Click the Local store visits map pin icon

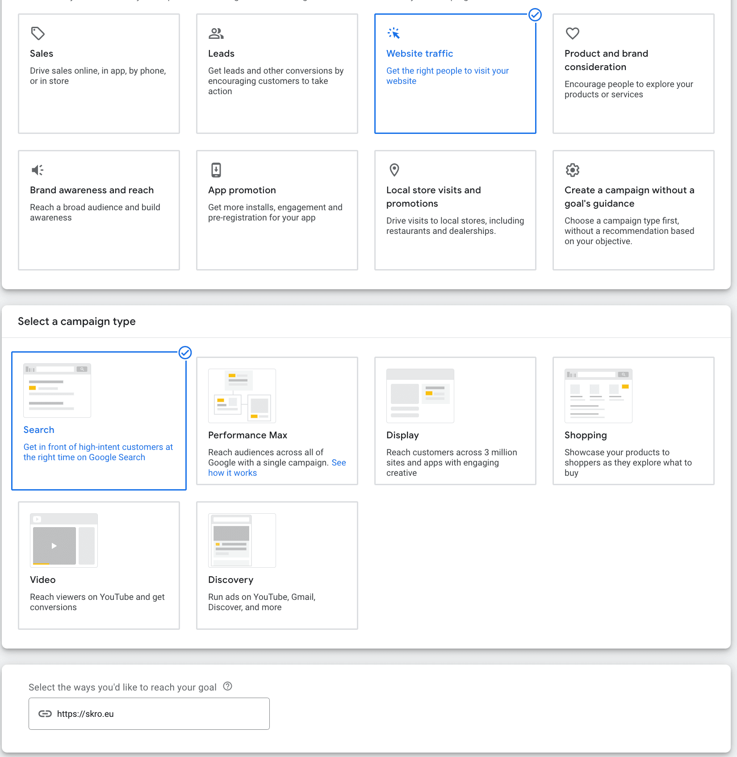click(394, 170)
